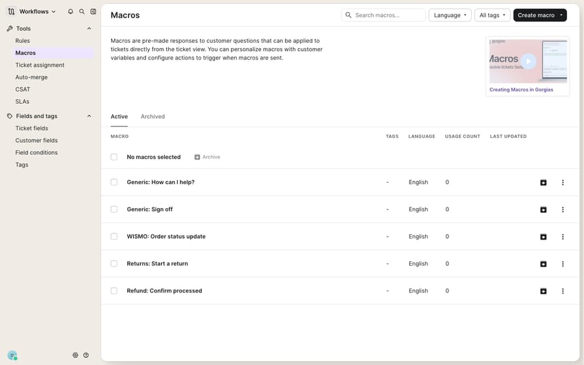Select the Generic: Sign off checkbox
This screenshot has height=365, width=584.
[114, 209]
